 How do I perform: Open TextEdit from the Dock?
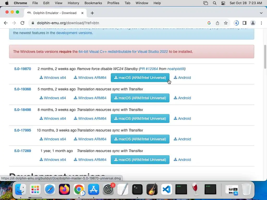[x=123, y=189]
